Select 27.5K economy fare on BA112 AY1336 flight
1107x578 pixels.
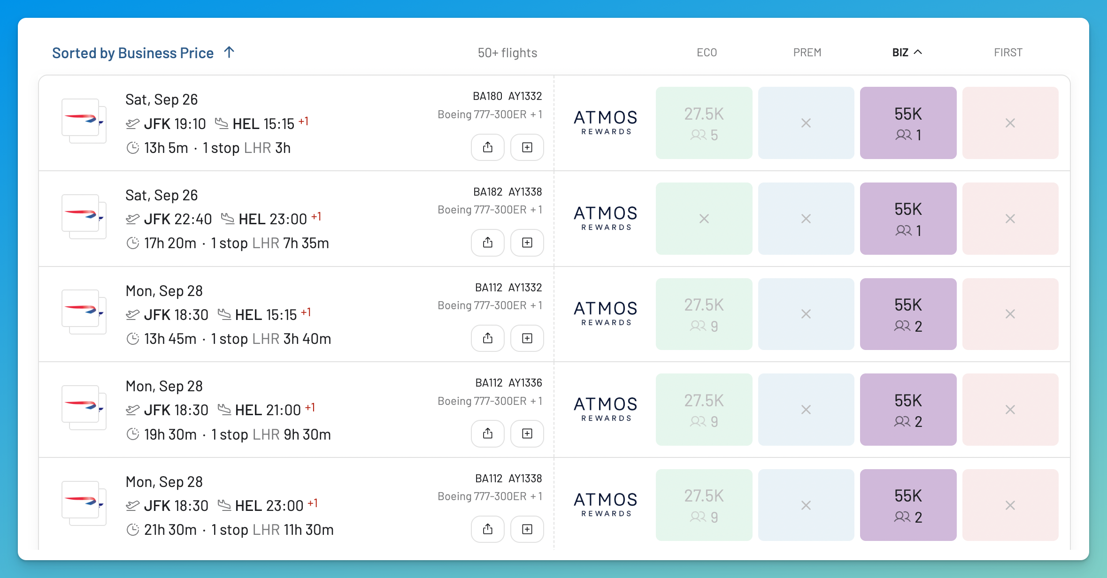click(704, 410)
